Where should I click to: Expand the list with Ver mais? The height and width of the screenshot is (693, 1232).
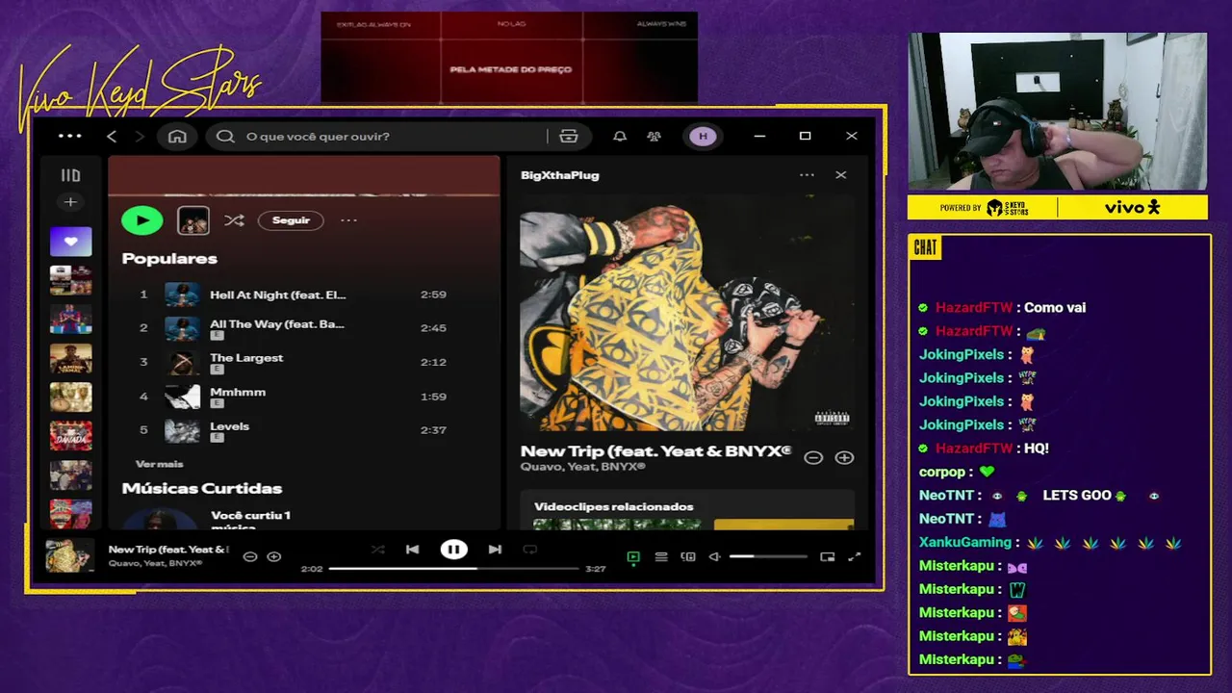[x=160, y=464]
